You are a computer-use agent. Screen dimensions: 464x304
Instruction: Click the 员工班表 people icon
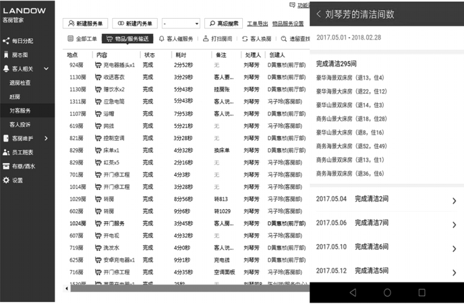6,152
